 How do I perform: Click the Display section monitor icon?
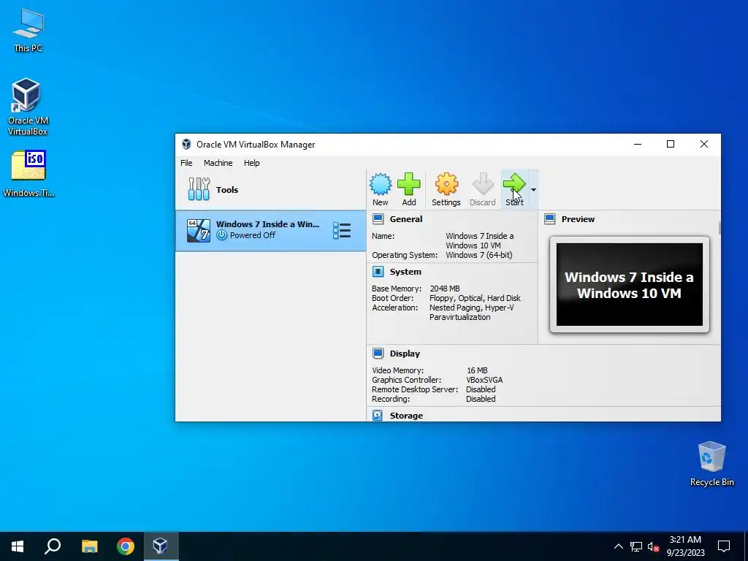pos(378,353)
